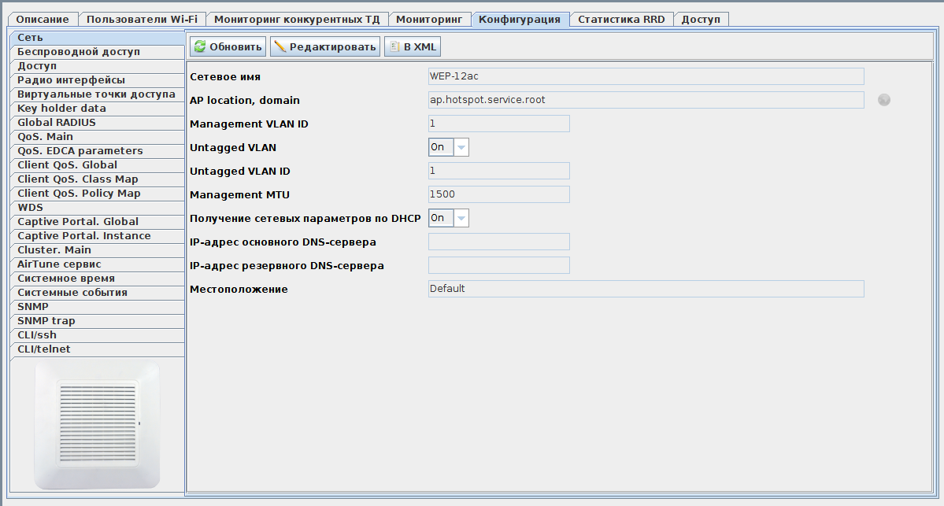This screenshot has height=506, width=944.
Task: Click the Management VLAN ID field
Action: tap(498, 124)
